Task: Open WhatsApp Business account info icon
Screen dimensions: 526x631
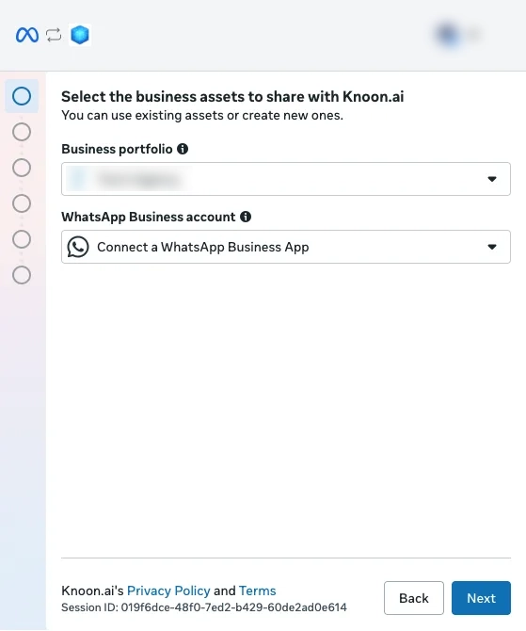Action: (246, 217)
